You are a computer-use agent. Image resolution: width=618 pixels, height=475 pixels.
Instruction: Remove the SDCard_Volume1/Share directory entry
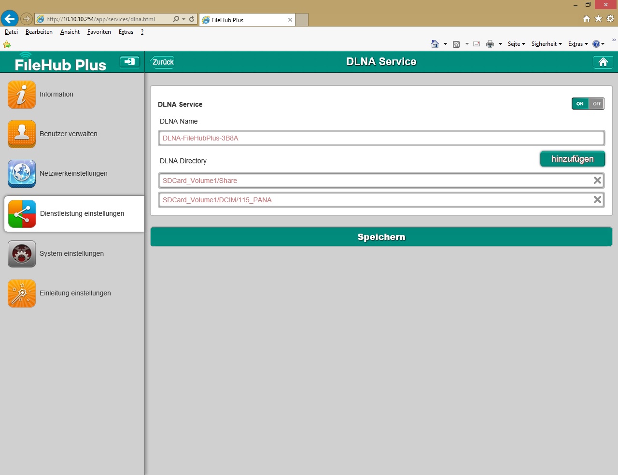pyautogui.click(x=597, y=180)
